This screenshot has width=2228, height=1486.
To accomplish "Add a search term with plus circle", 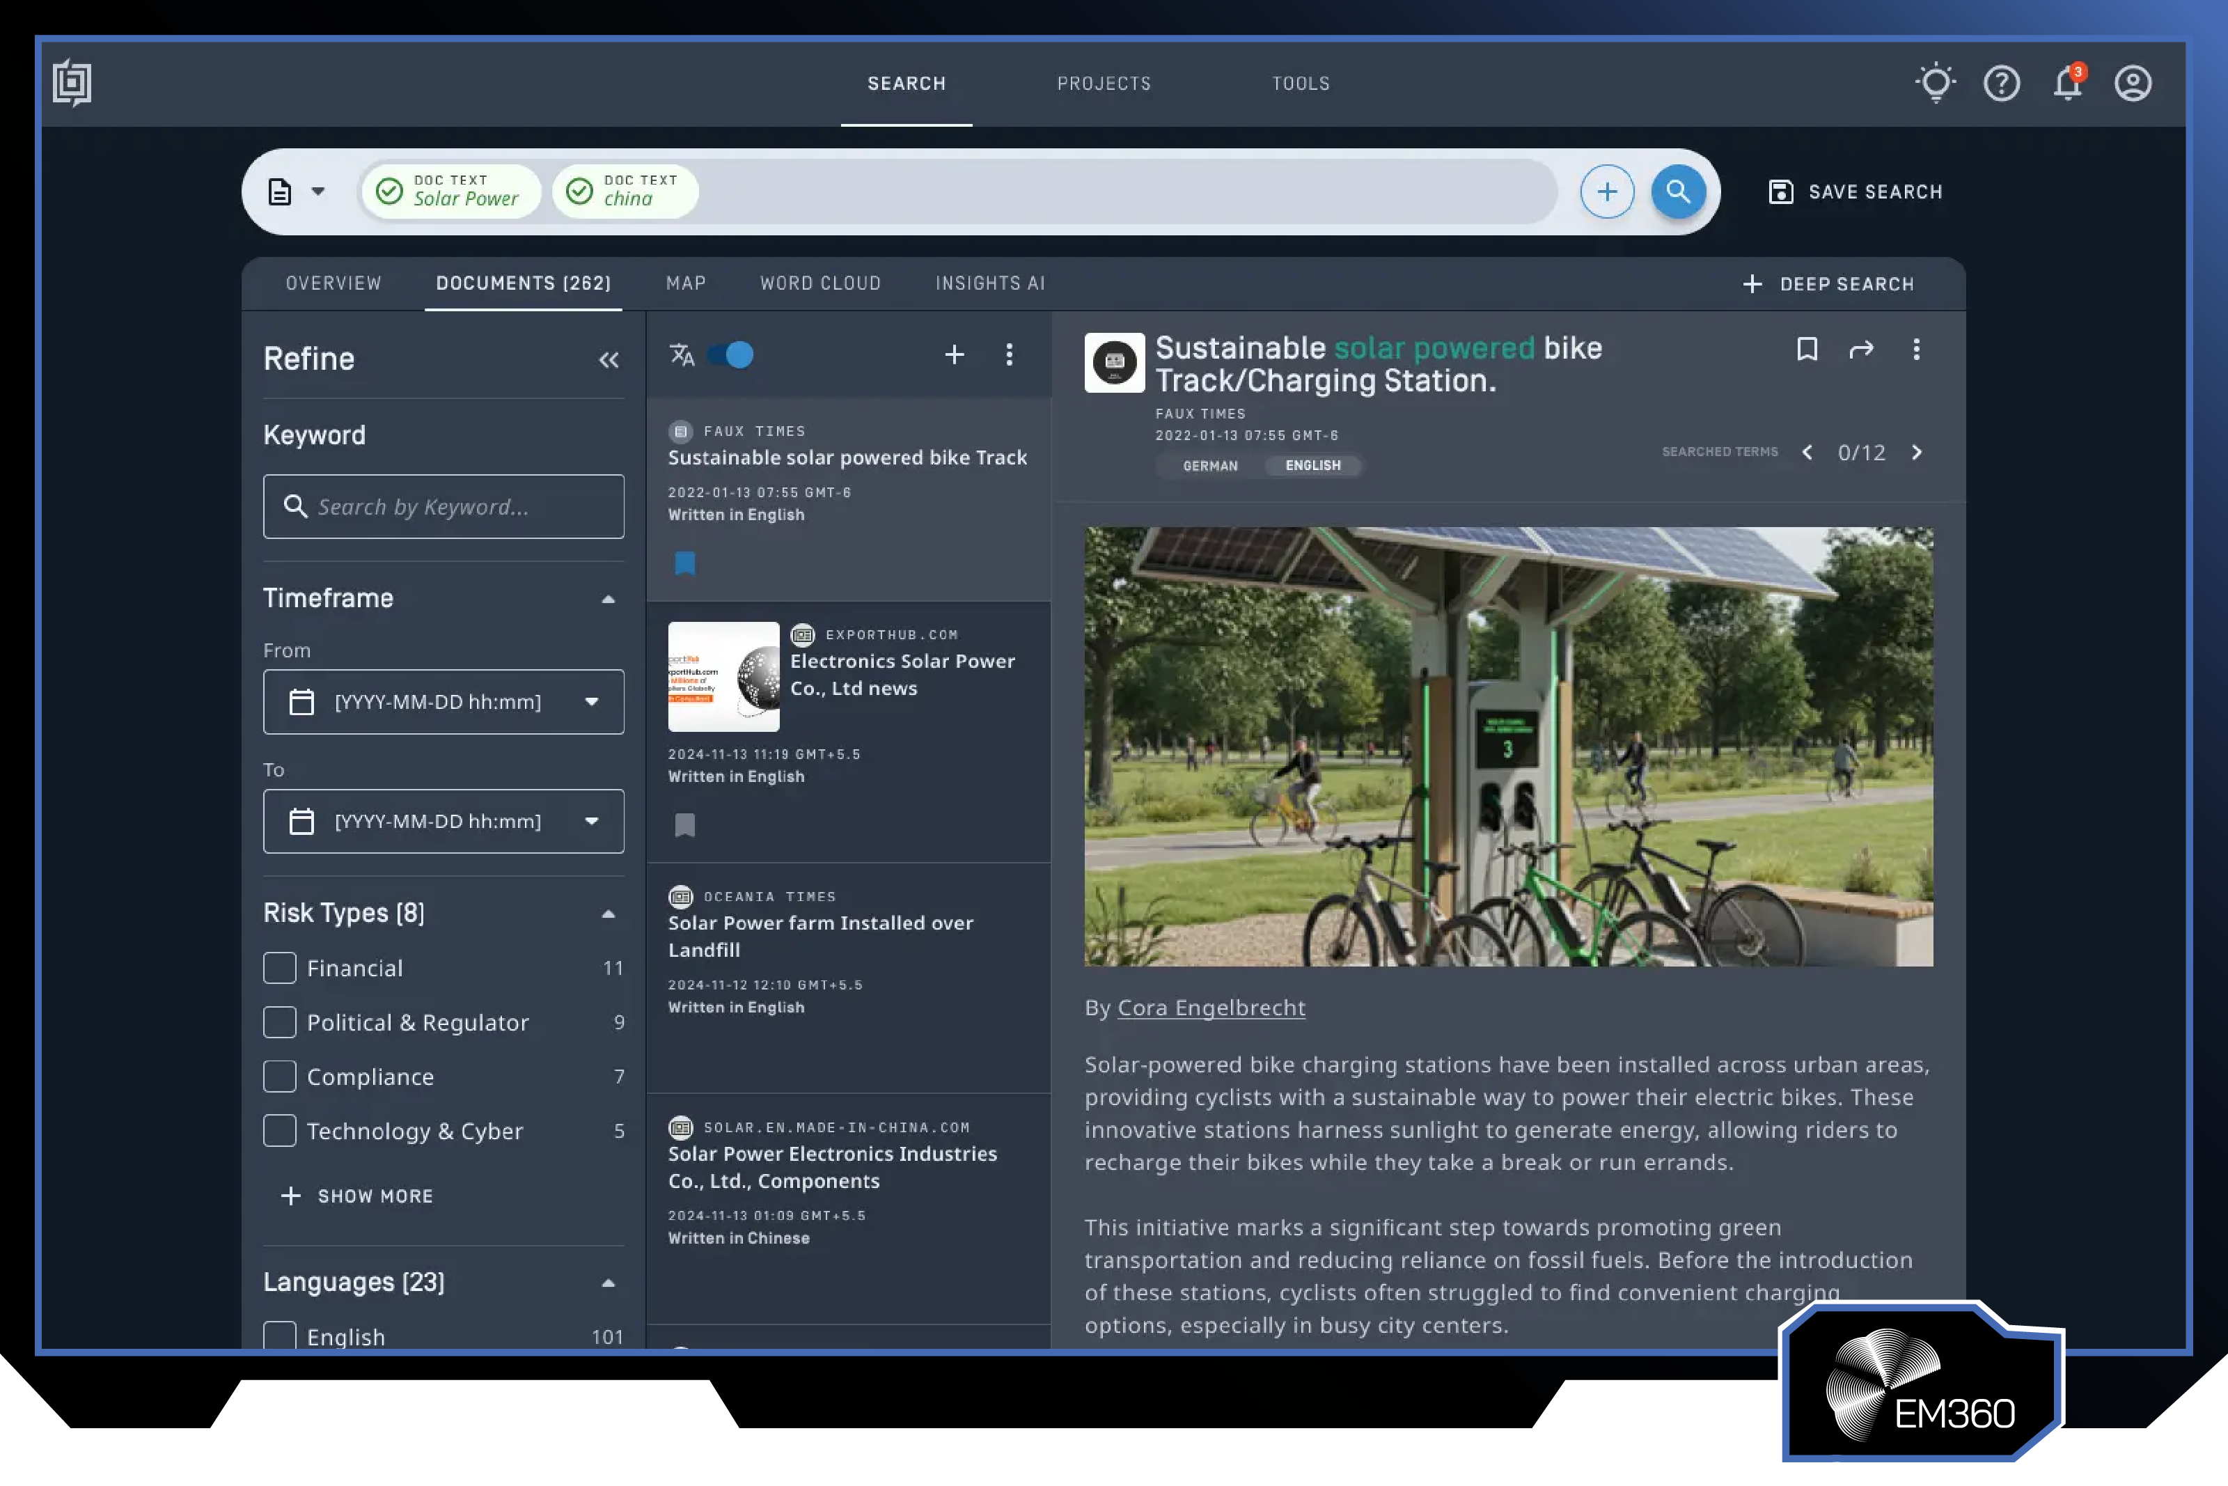I will point(1606,191).
